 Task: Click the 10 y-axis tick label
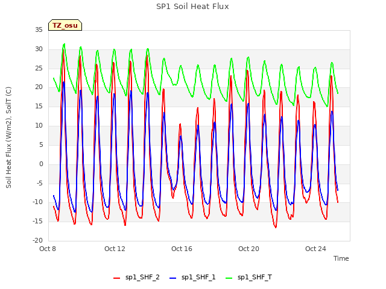[x=39, y=125]
